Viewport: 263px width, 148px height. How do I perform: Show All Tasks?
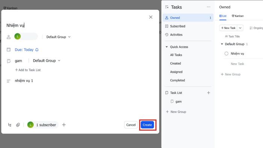(176, 55)
